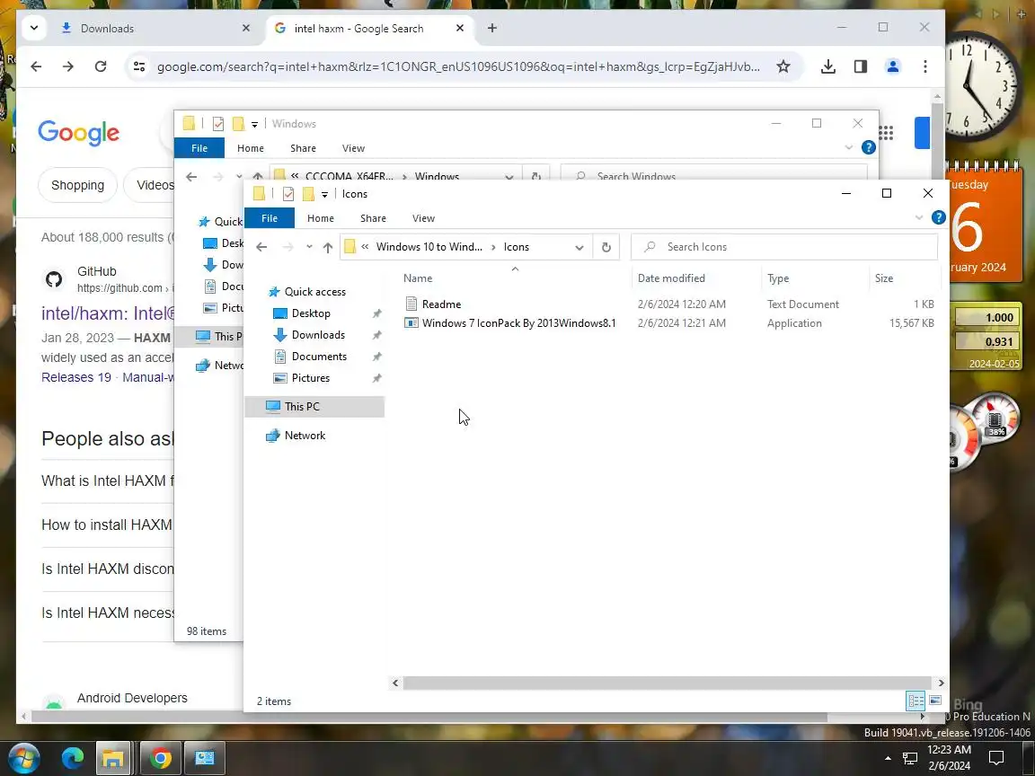1035x776 pixels.
Task: Launch Microsoft Edge from the taskbar
Action: (73, 758)
